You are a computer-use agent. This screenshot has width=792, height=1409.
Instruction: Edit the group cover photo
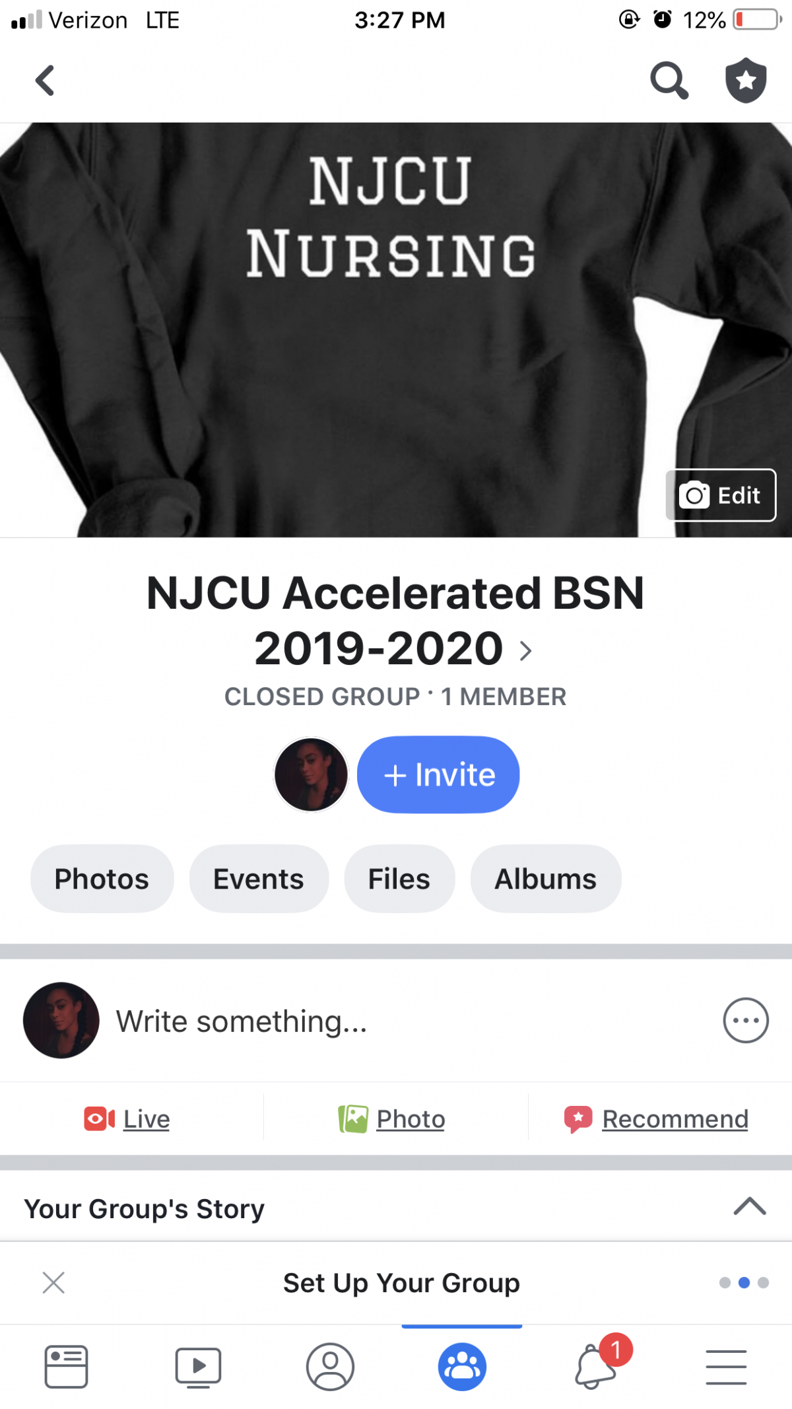pyautogui.click(x=721, y=495)
